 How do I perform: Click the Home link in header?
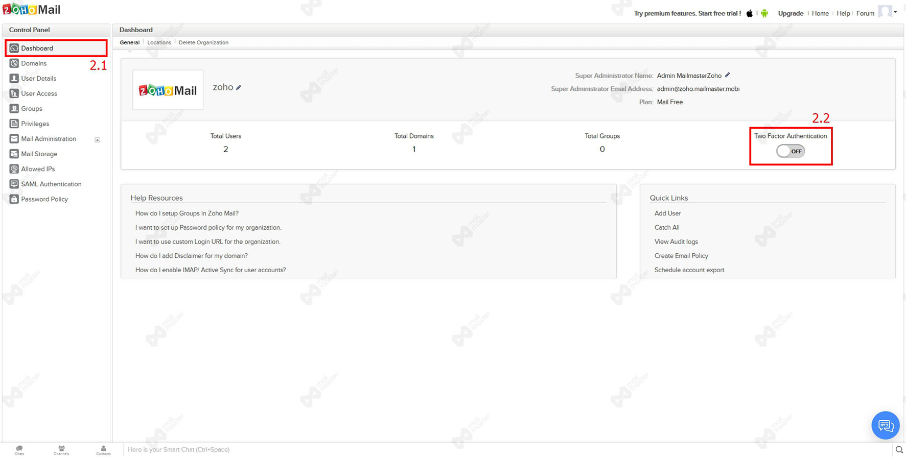tap(820, 13)
